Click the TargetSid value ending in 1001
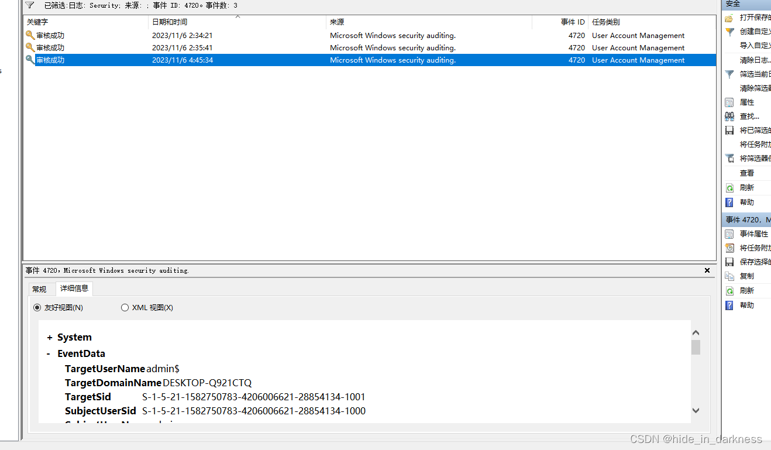771x450 pixels. (254, 397)
